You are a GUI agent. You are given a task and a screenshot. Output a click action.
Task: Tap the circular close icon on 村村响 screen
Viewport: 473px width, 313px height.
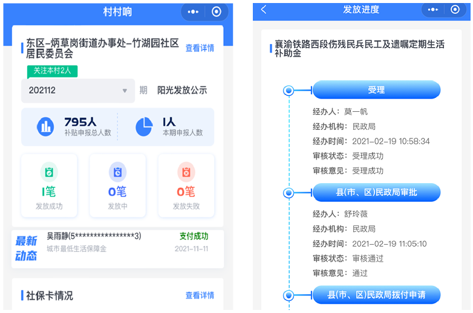[x=217, y=11]
